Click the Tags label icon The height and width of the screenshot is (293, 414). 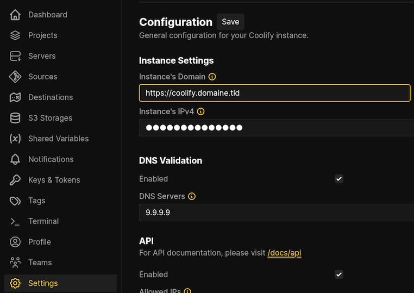(15, 201)
